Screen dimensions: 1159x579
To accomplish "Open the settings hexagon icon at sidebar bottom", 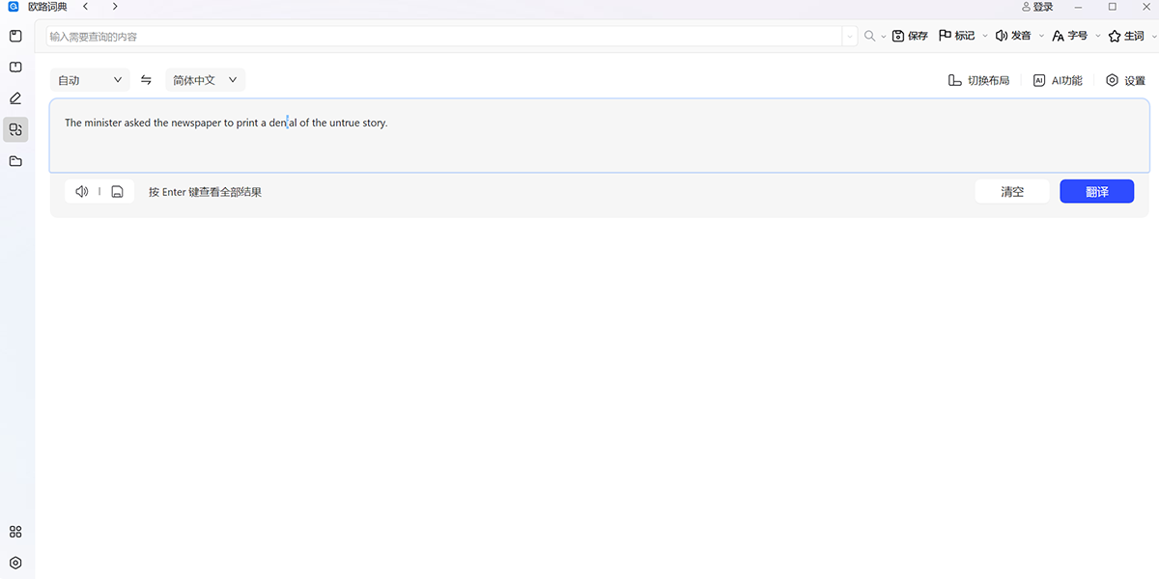I will pos(15,563).
